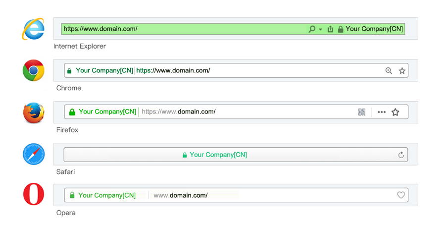Screen dimensions: 442x231
Task: Click the Chrome caption text
Action: pos(68,88)
